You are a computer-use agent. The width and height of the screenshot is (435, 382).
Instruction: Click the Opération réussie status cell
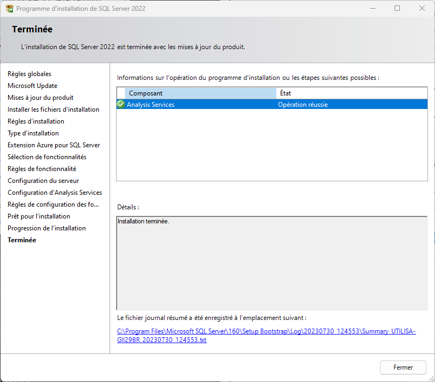[x=303, y=105]
